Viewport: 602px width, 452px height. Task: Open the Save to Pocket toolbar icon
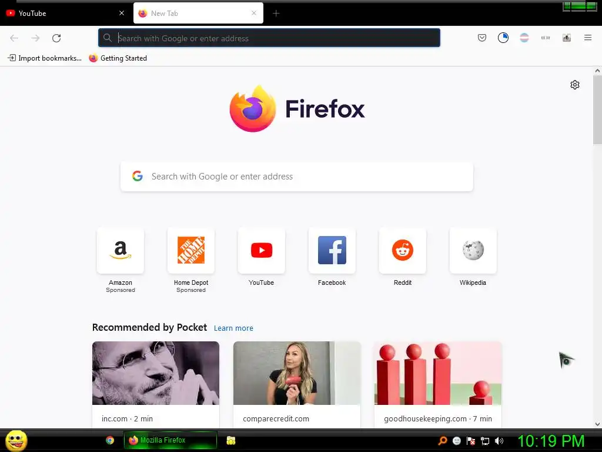point(482,38)
